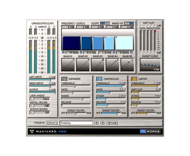Adjust the Limiter Release slider
Screen dimensions: 190x156
[146, 105]
